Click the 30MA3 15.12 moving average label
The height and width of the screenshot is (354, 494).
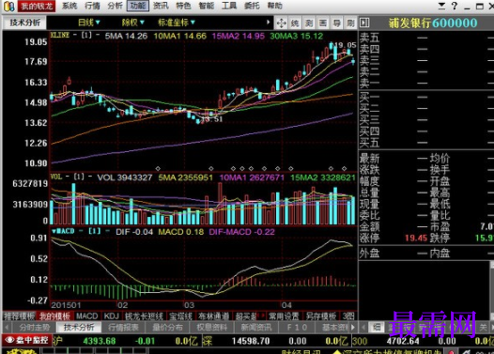pos(297,36)
